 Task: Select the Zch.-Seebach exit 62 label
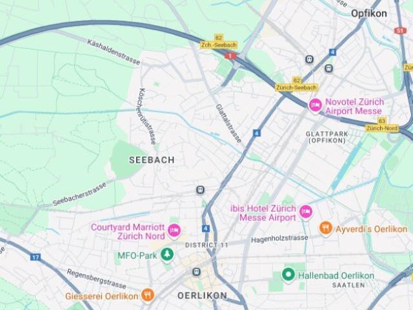pyautogui.click(x=219, y=41)
